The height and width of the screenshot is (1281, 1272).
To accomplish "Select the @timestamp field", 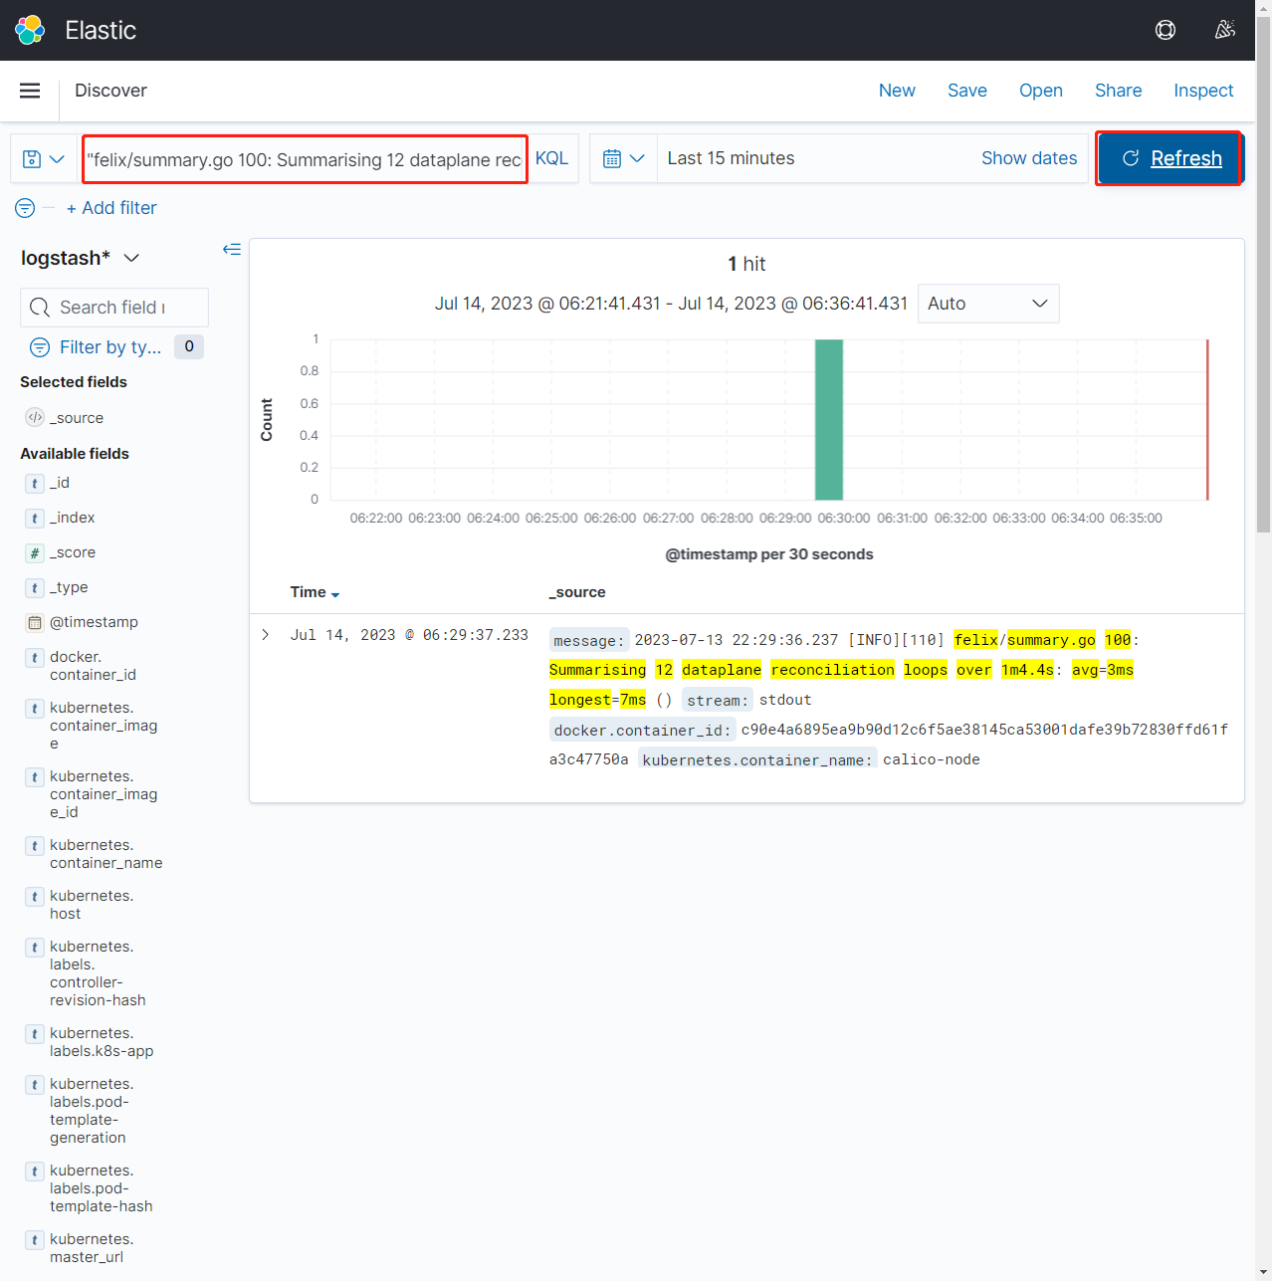I will [94, 622].
